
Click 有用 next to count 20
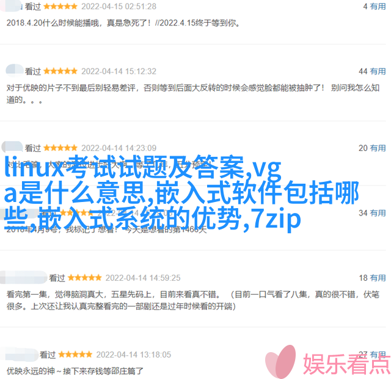pyautogui.click(x=378, y=148)
